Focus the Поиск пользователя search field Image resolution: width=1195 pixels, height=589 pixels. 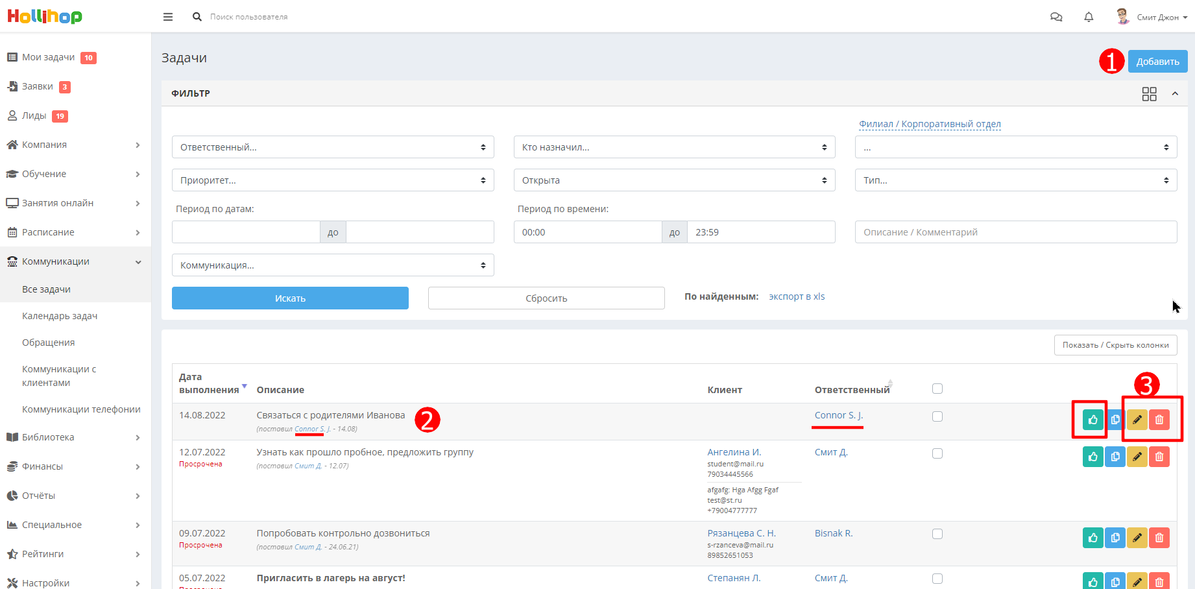coord(249,17)
